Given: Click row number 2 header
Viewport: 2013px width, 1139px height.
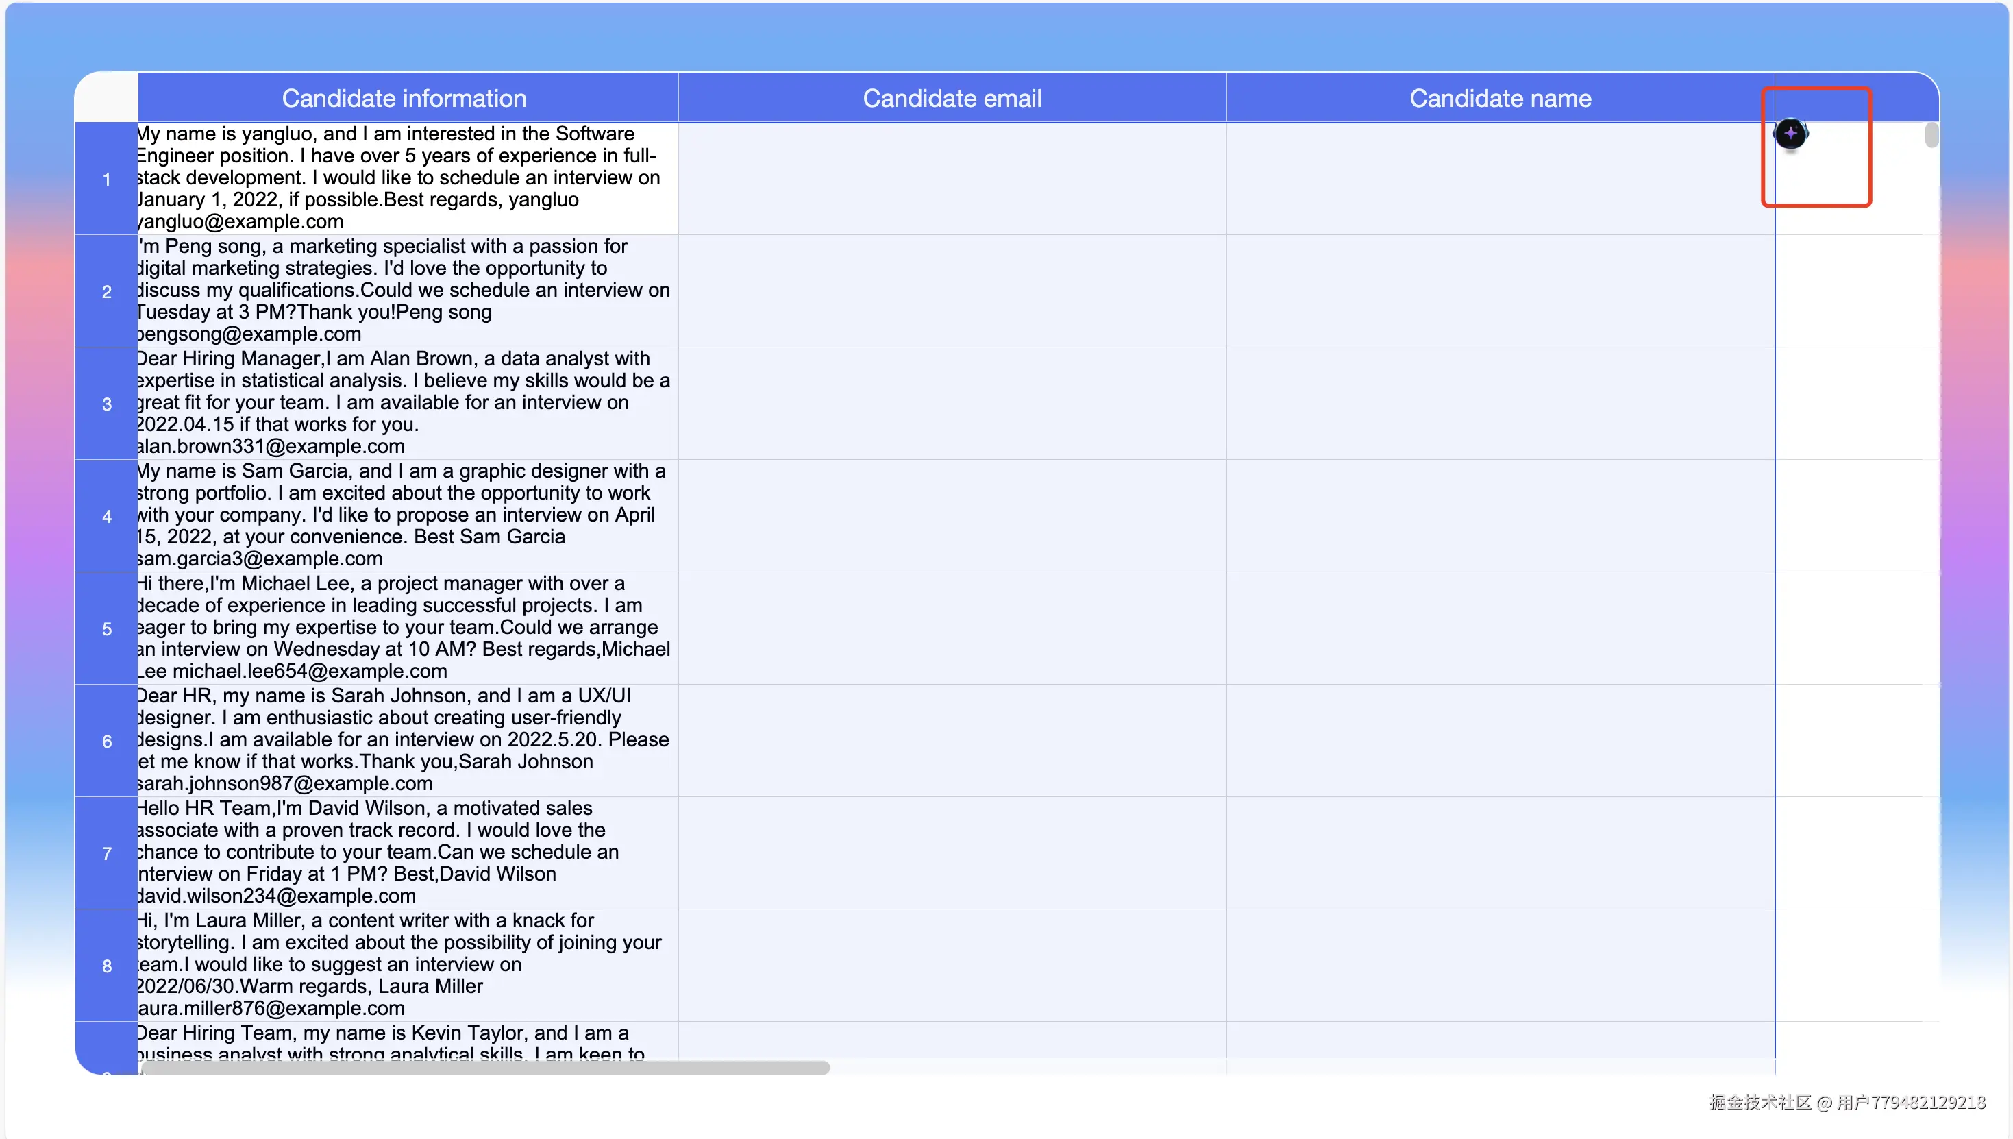Looking at the screenshot, I should coord(106,292).
